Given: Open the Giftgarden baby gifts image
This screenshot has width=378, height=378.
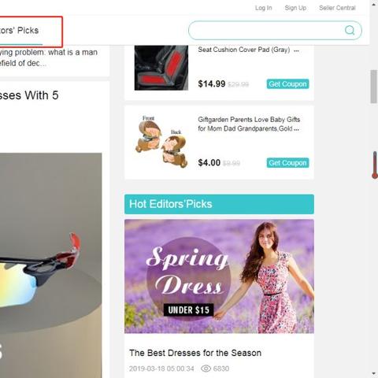Looking at the screenshot, I should click(x=161, y=142).
